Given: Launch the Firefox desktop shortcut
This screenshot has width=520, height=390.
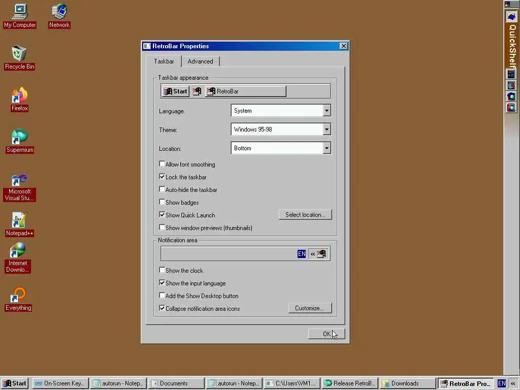Looking at the screenshot, I should click(x=20, y=100).
